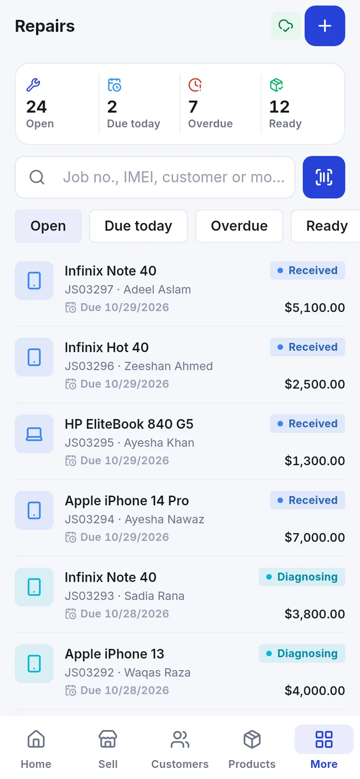Click the $1,300.00 amount
Screen dimensions: 360x779
click(x=315, y=461)
